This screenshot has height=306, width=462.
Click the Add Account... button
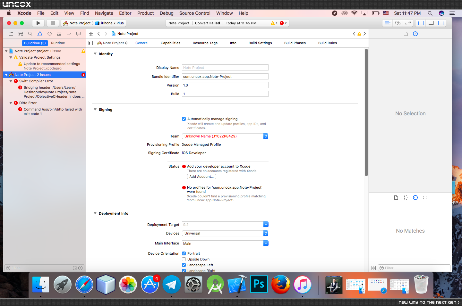[201, 177]
